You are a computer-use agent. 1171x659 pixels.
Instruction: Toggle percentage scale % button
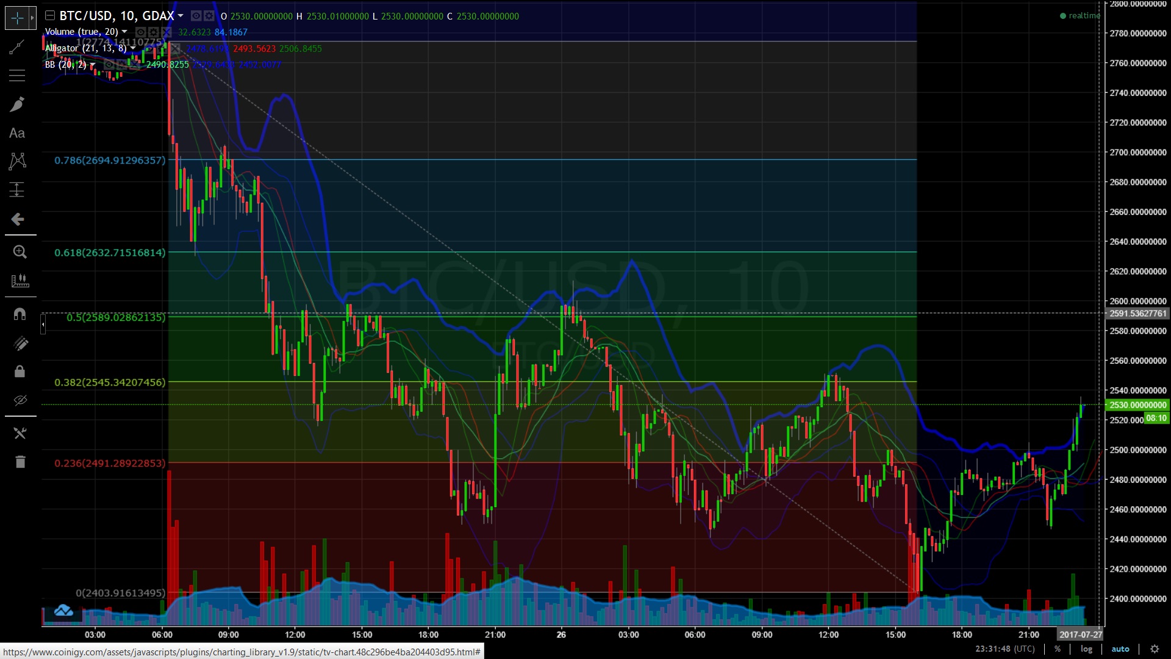(1058, 649)
